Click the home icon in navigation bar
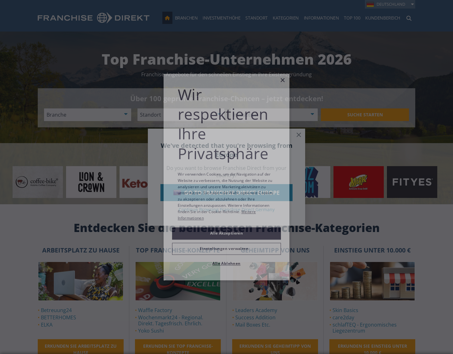This screenshot has width=453, height=354. (167, 18)
